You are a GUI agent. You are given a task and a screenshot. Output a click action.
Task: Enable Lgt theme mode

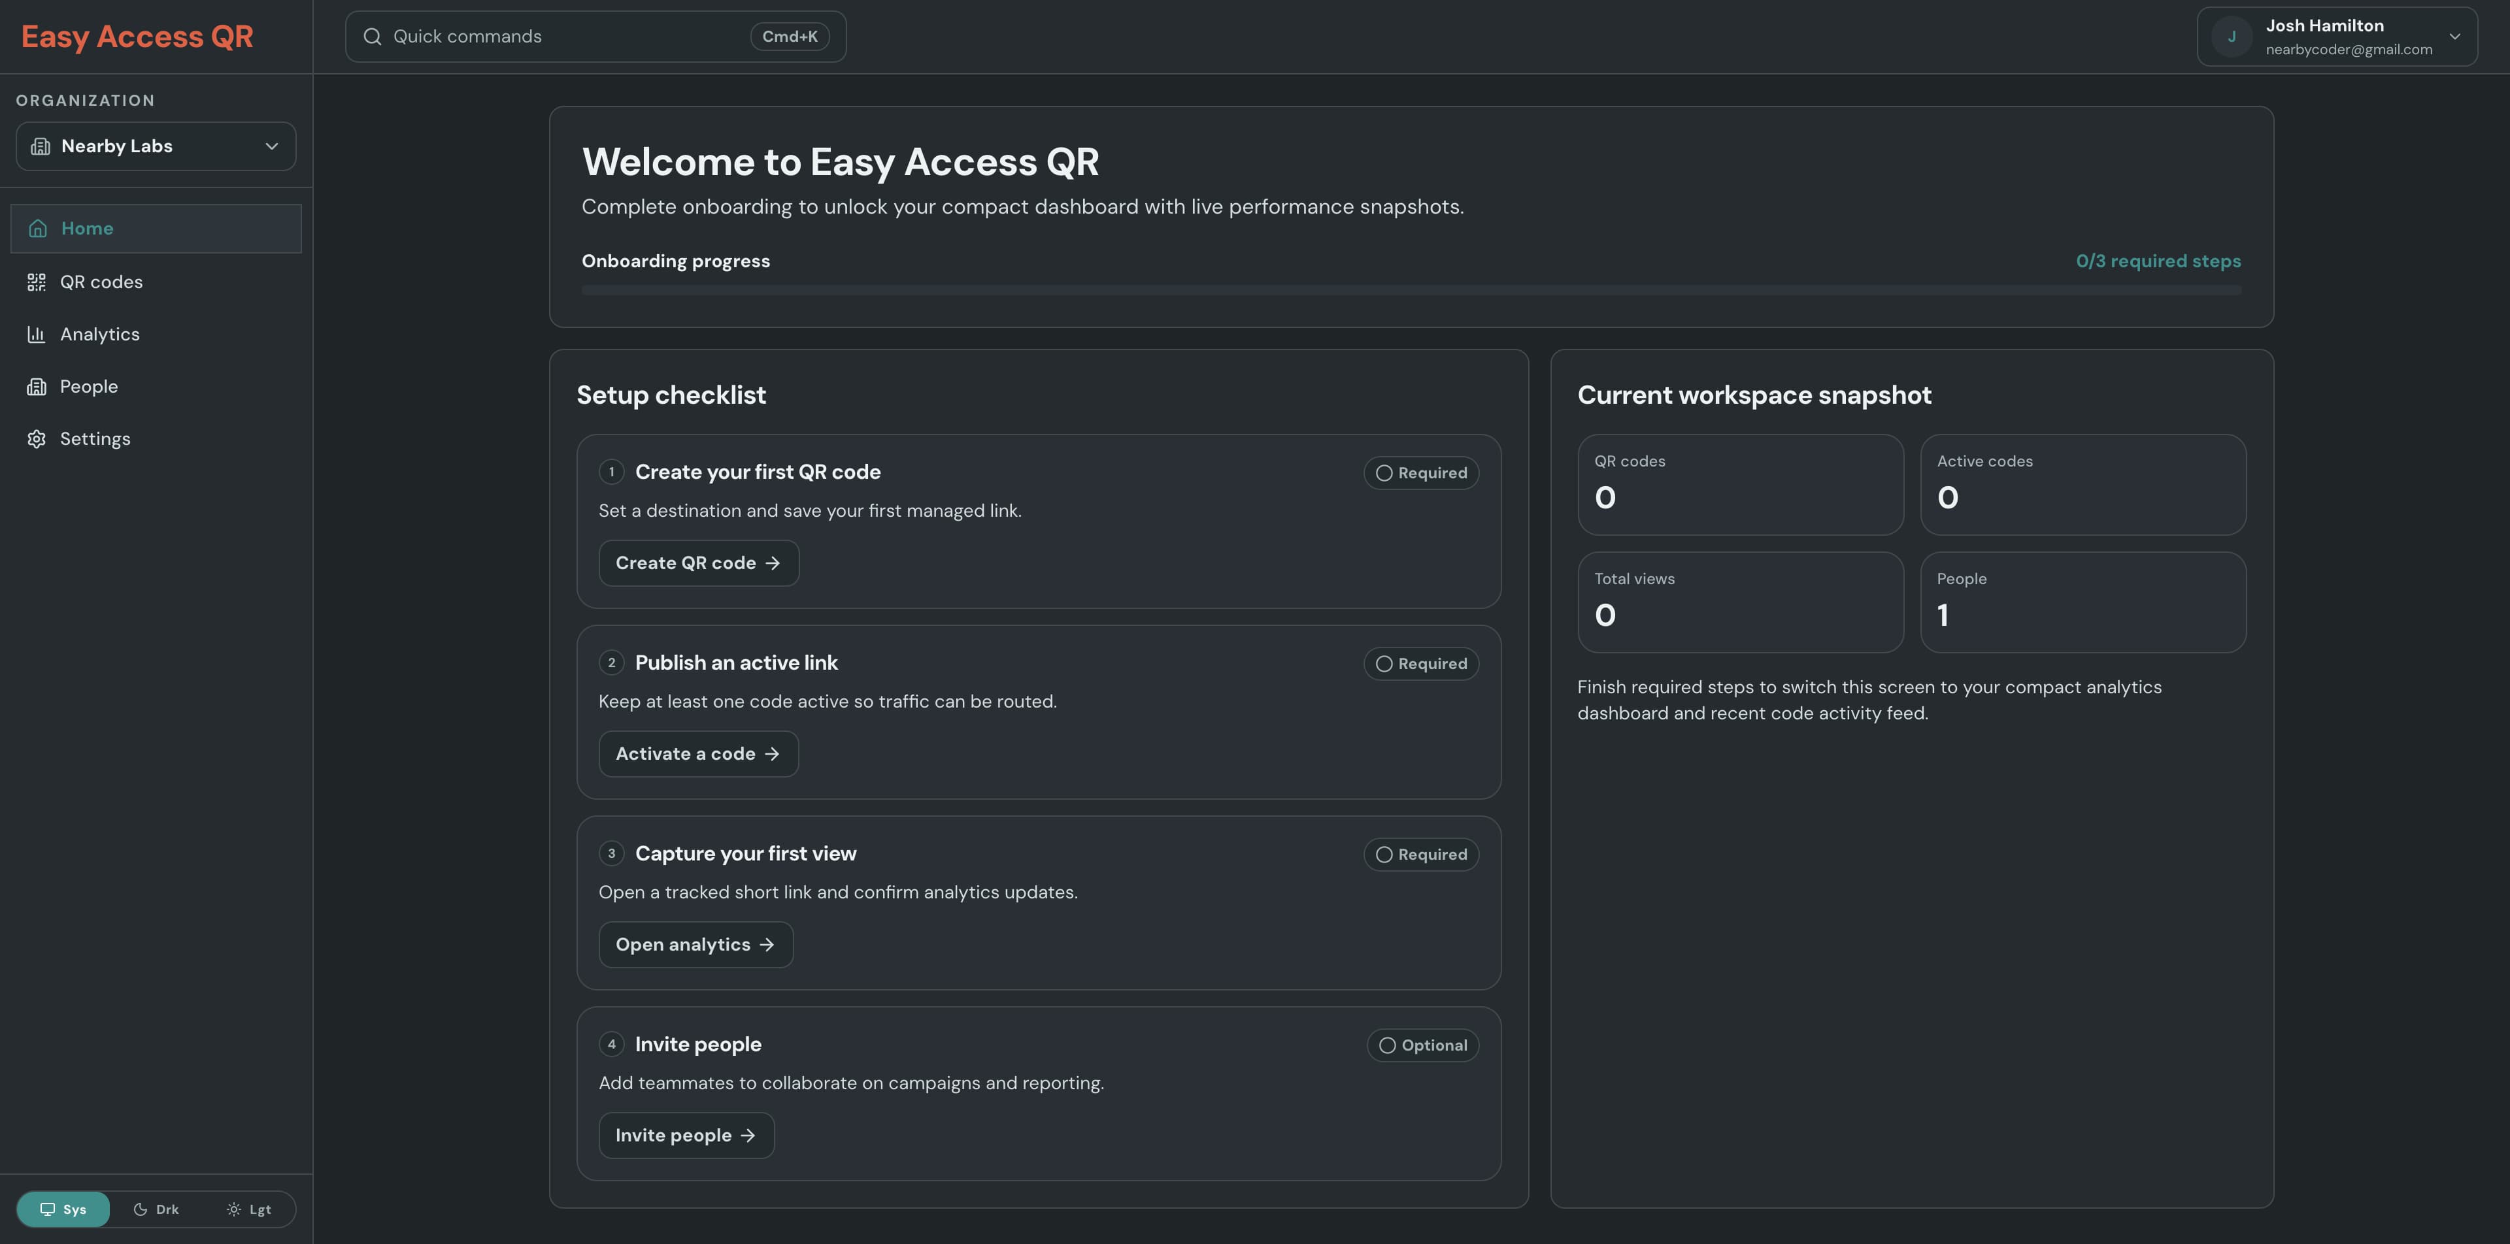[250, 1209]
